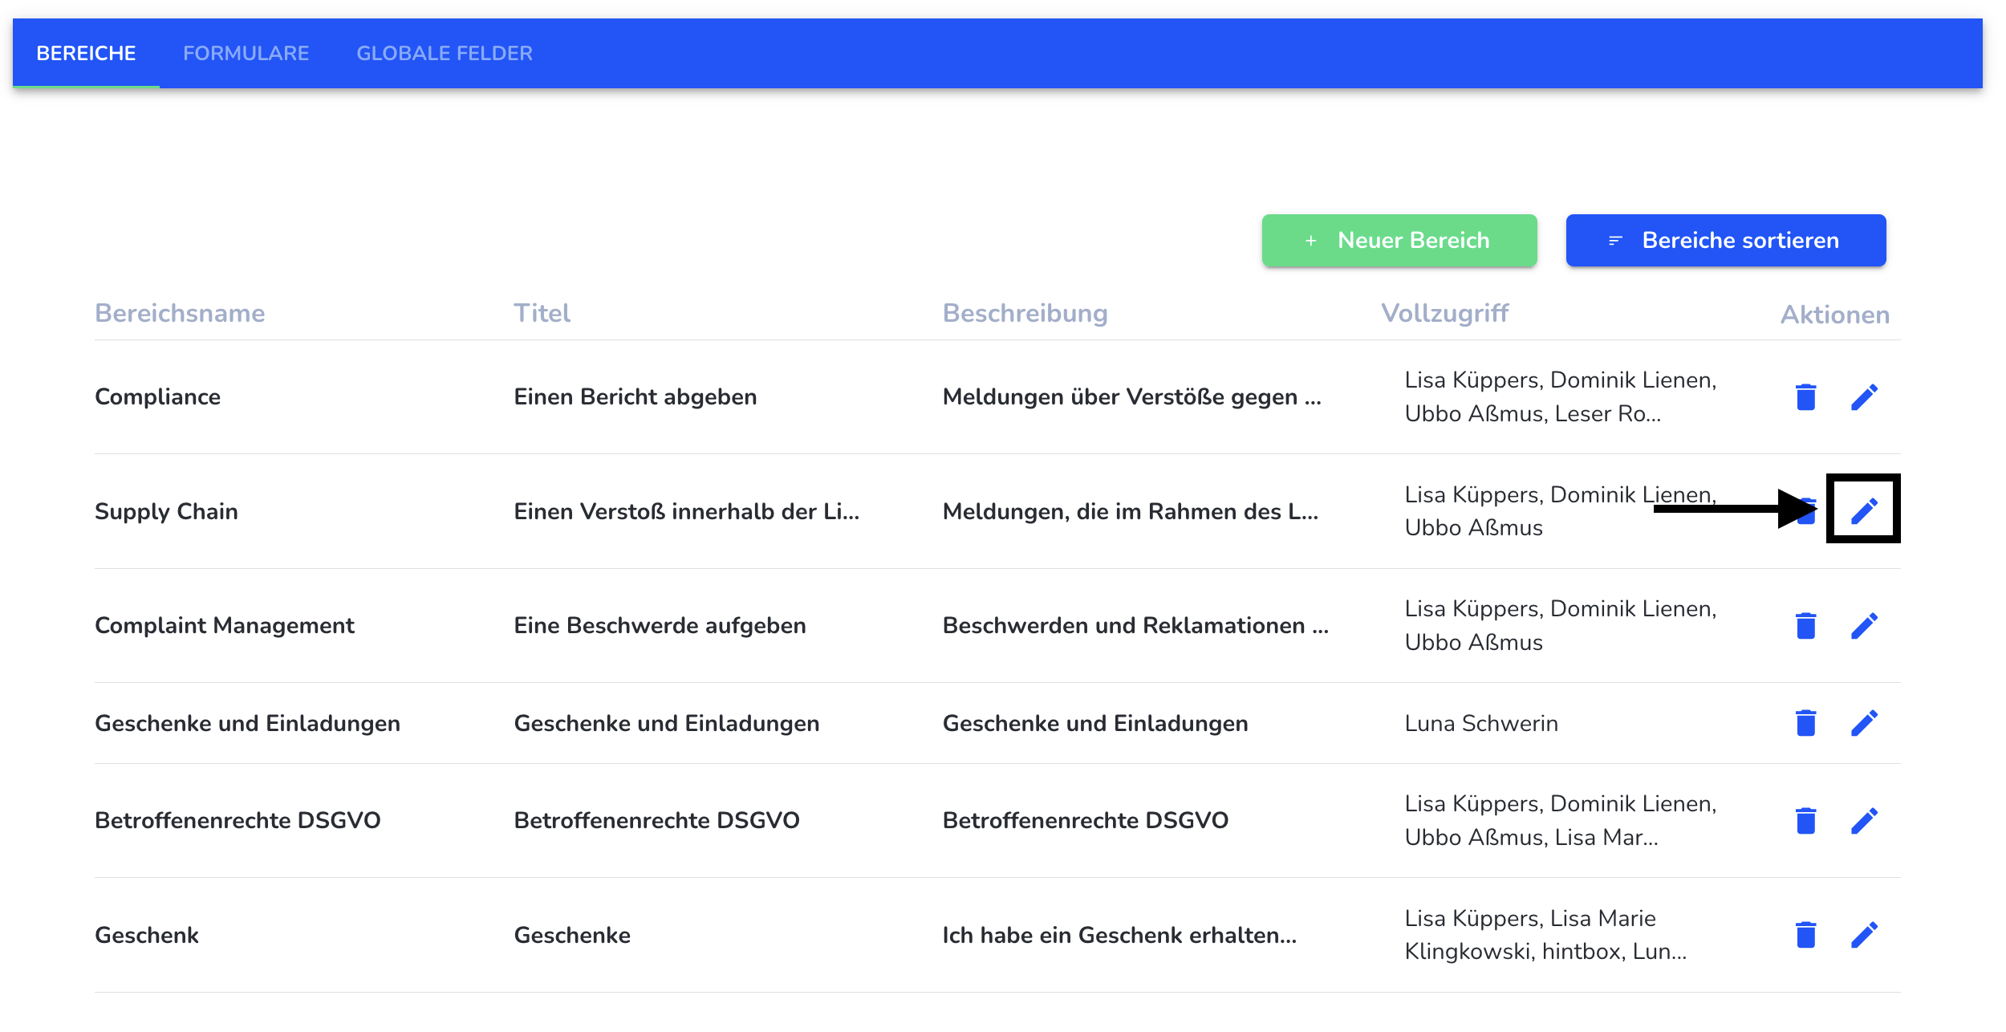The height and width of the screenshot is (1032, 2006).
Task: Click title 'Einen Bericht abgeben'
Action: coord(636,397)
